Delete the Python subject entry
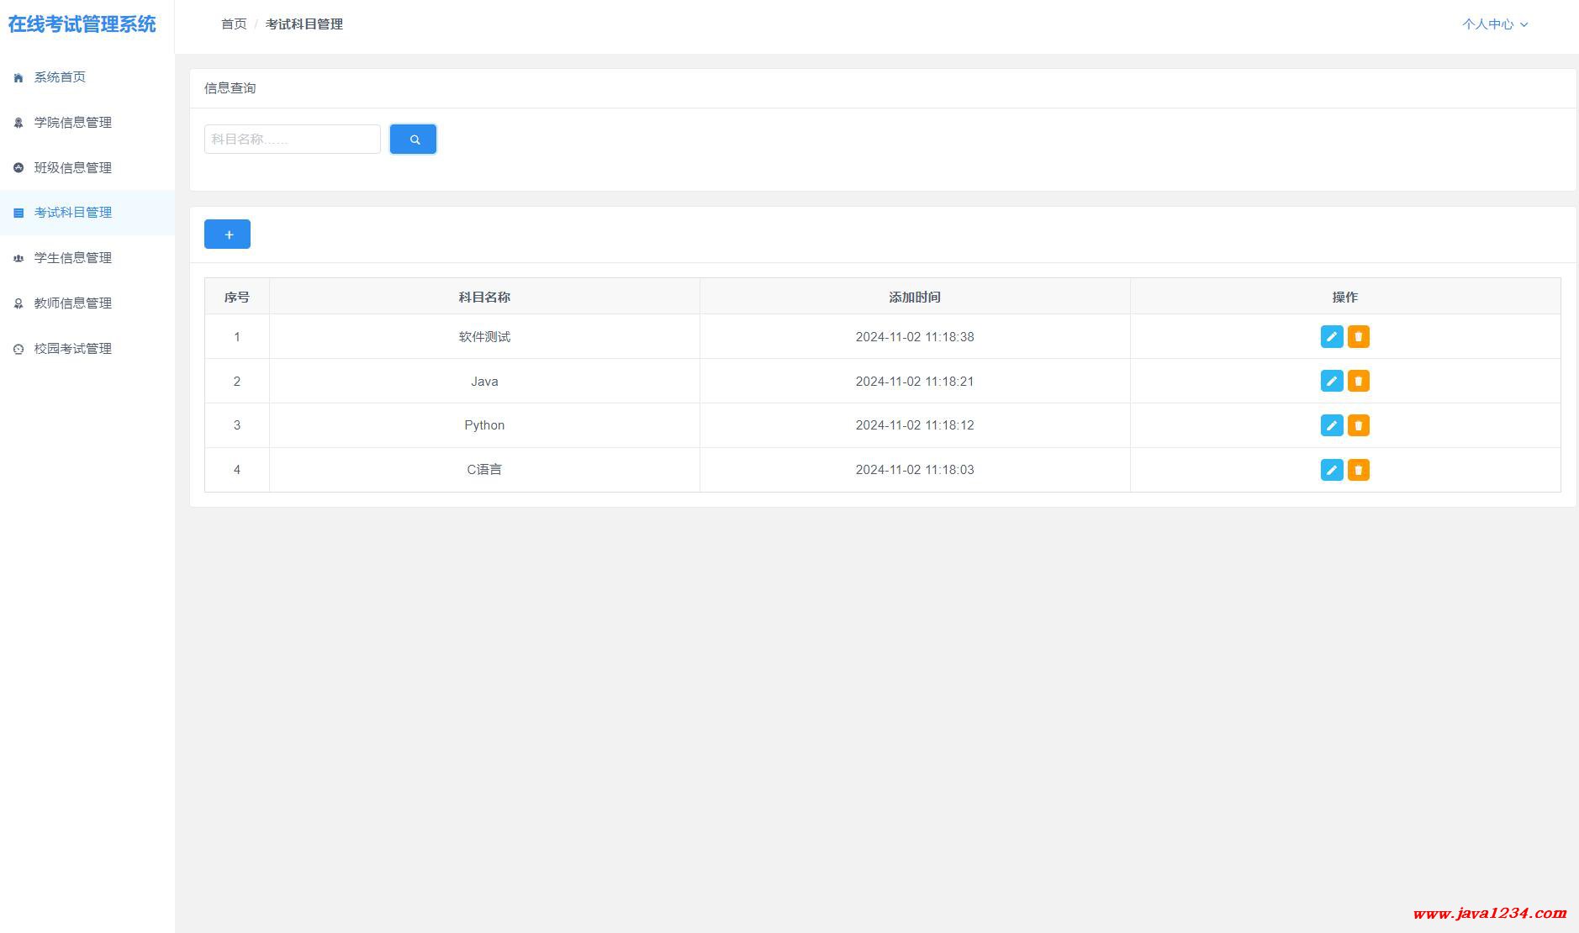The height and width of the screenshot is (933, 1579). (1358, 425)
